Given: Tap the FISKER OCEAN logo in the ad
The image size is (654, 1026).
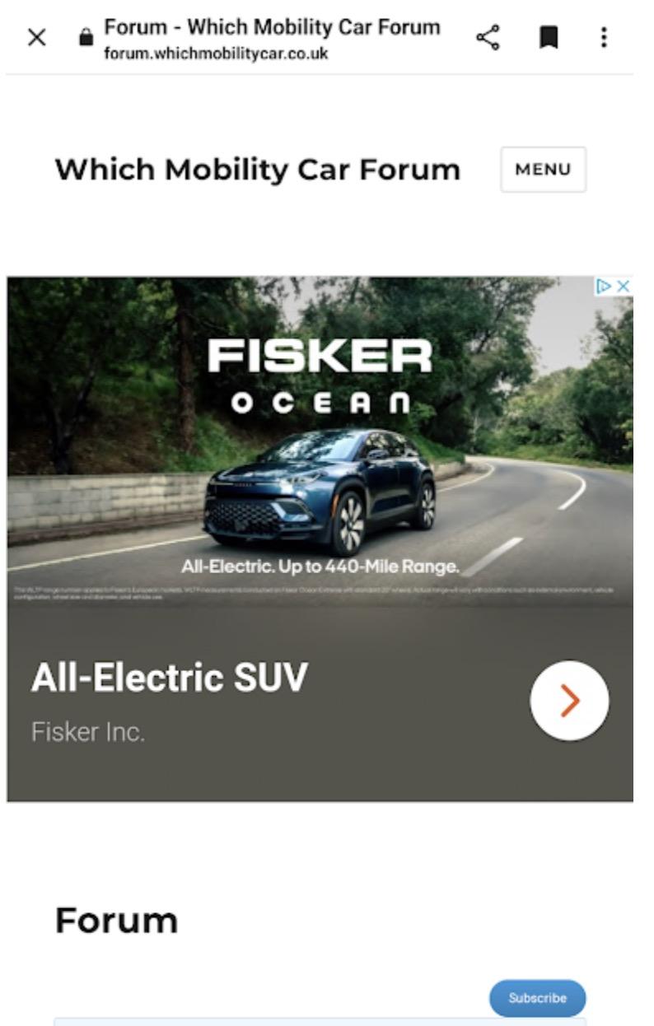Looking at the screenshot, I should (x=320, y=376).
